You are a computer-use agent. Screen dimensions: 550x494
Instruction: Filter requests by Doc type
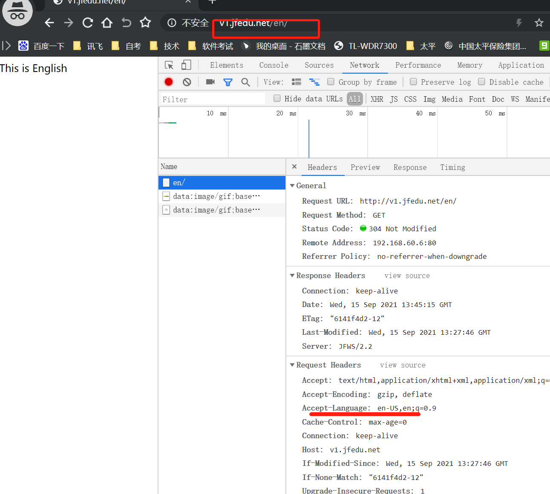point(498,99)
